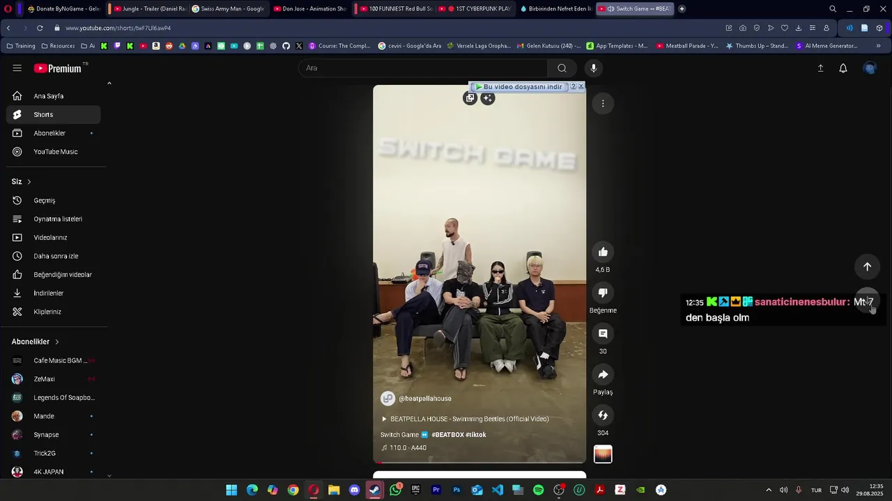
Task: Click 'Bu video dosyasını indir' download button
Action: pos(519,87)
